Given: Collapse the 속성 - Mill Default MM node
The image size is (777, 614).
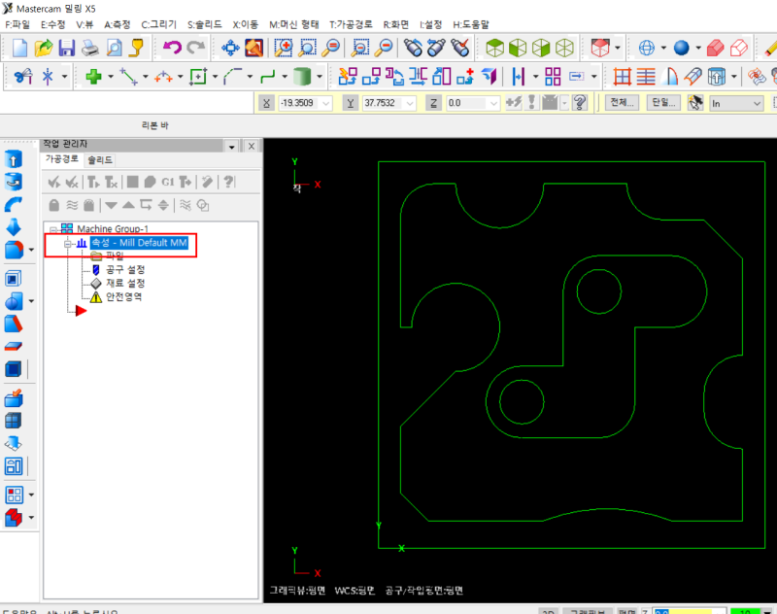Looking at the screenshot, I should point(68,243).
